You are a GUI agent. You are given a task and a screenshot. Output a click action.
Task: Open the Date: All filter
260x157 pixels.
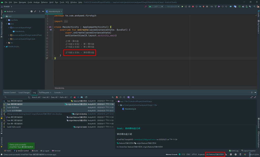55,97
